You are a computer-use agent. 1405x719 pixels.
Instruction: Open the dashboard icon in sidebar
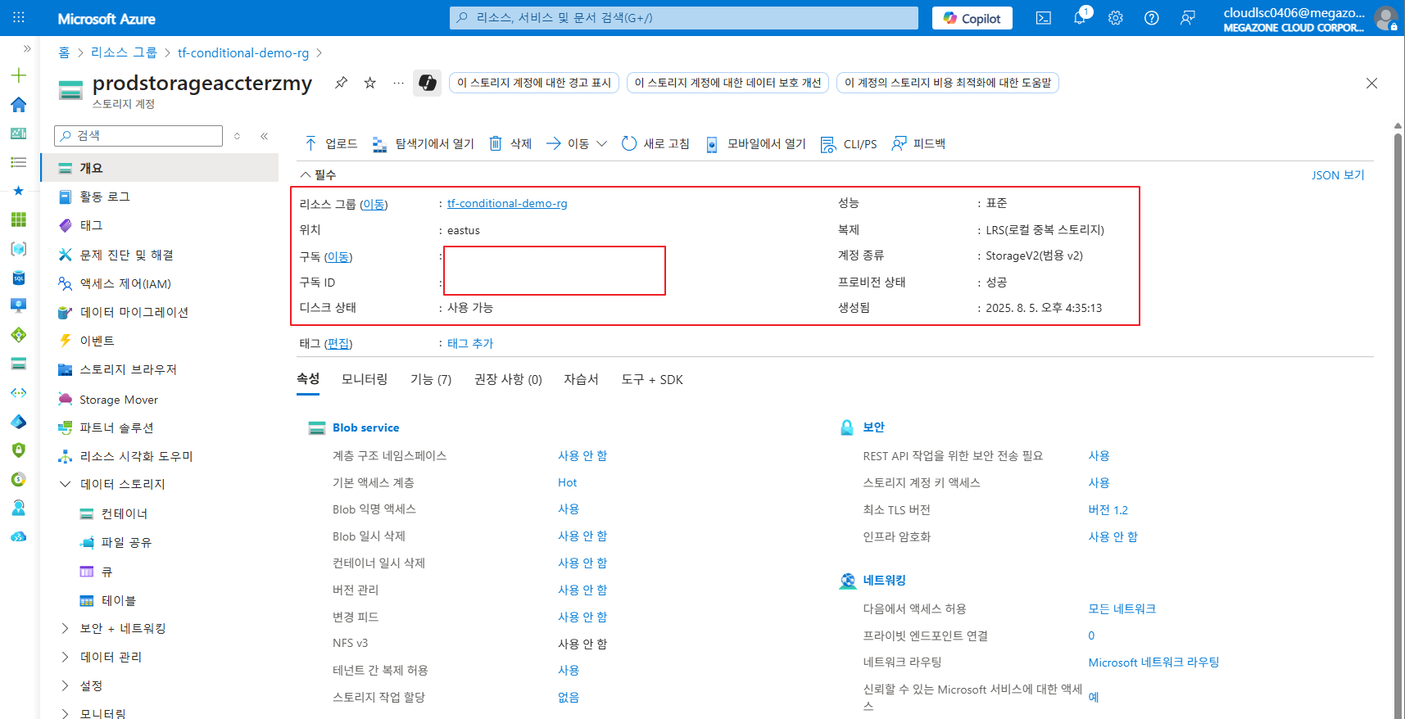coord(19,133)
